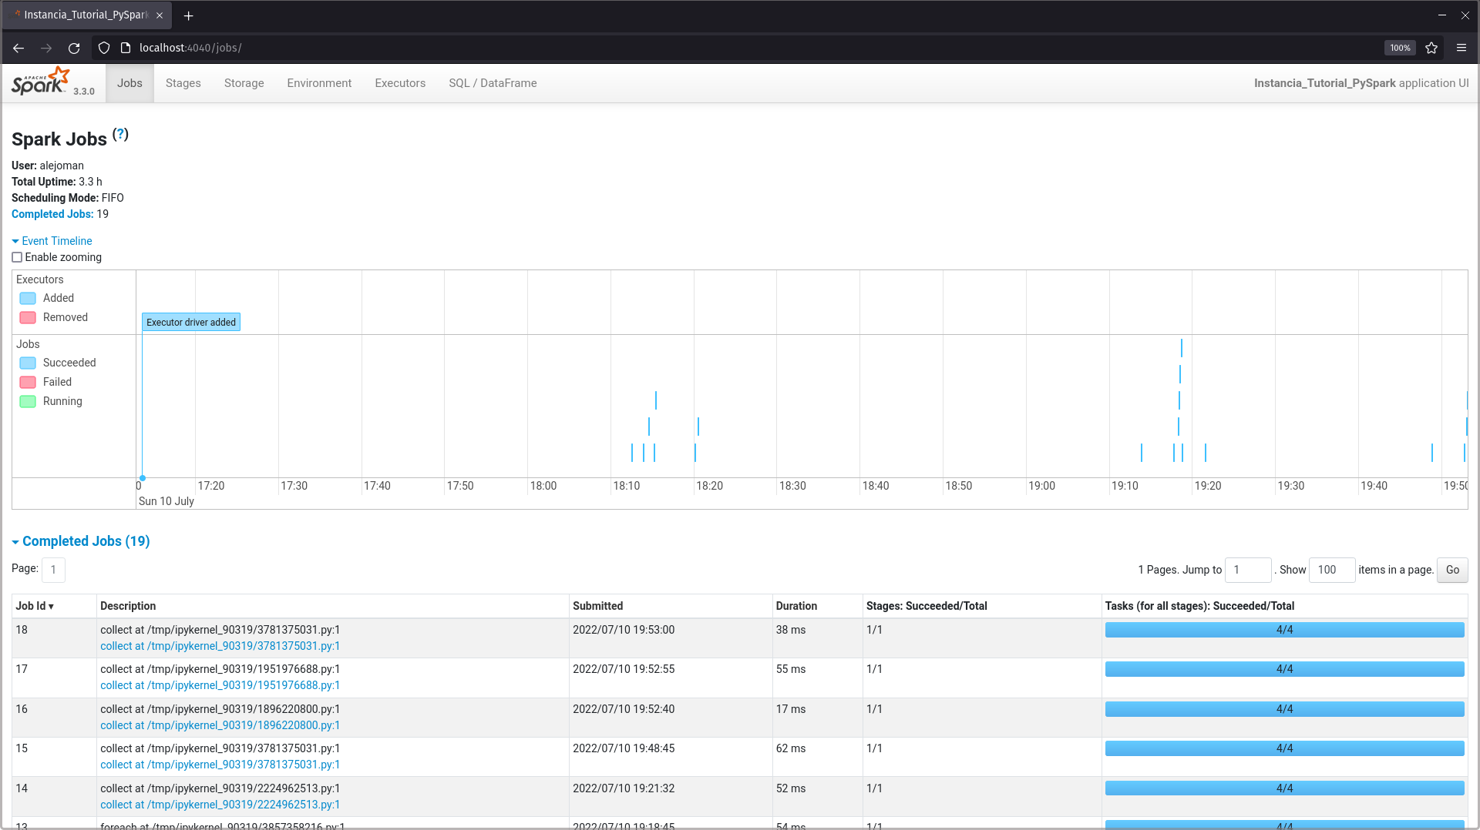
Task: Click job 18 tasks 4/4 progress bar
Action: (x=1284, y=630)
